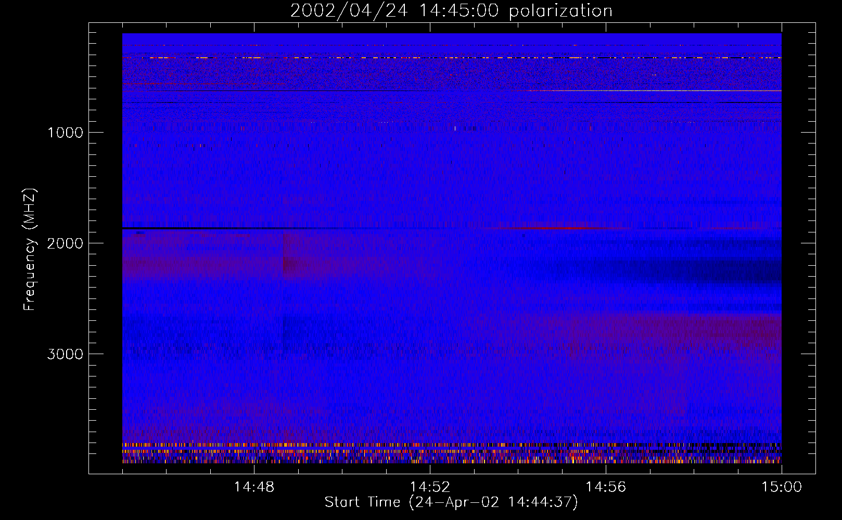842x520 pixels.
Task: Select the 'Frequency (MHZ)' axis label
Action: tap(30, 250)
